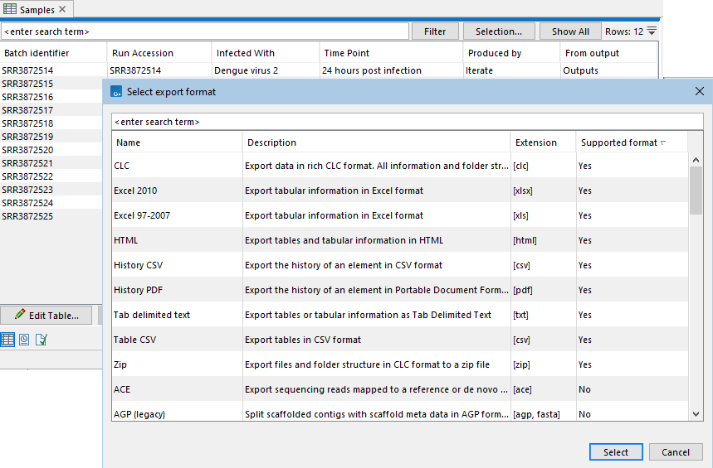Viewport: 713px width, 468px height.
Task: Click Show All button
Action: (570, 31)
